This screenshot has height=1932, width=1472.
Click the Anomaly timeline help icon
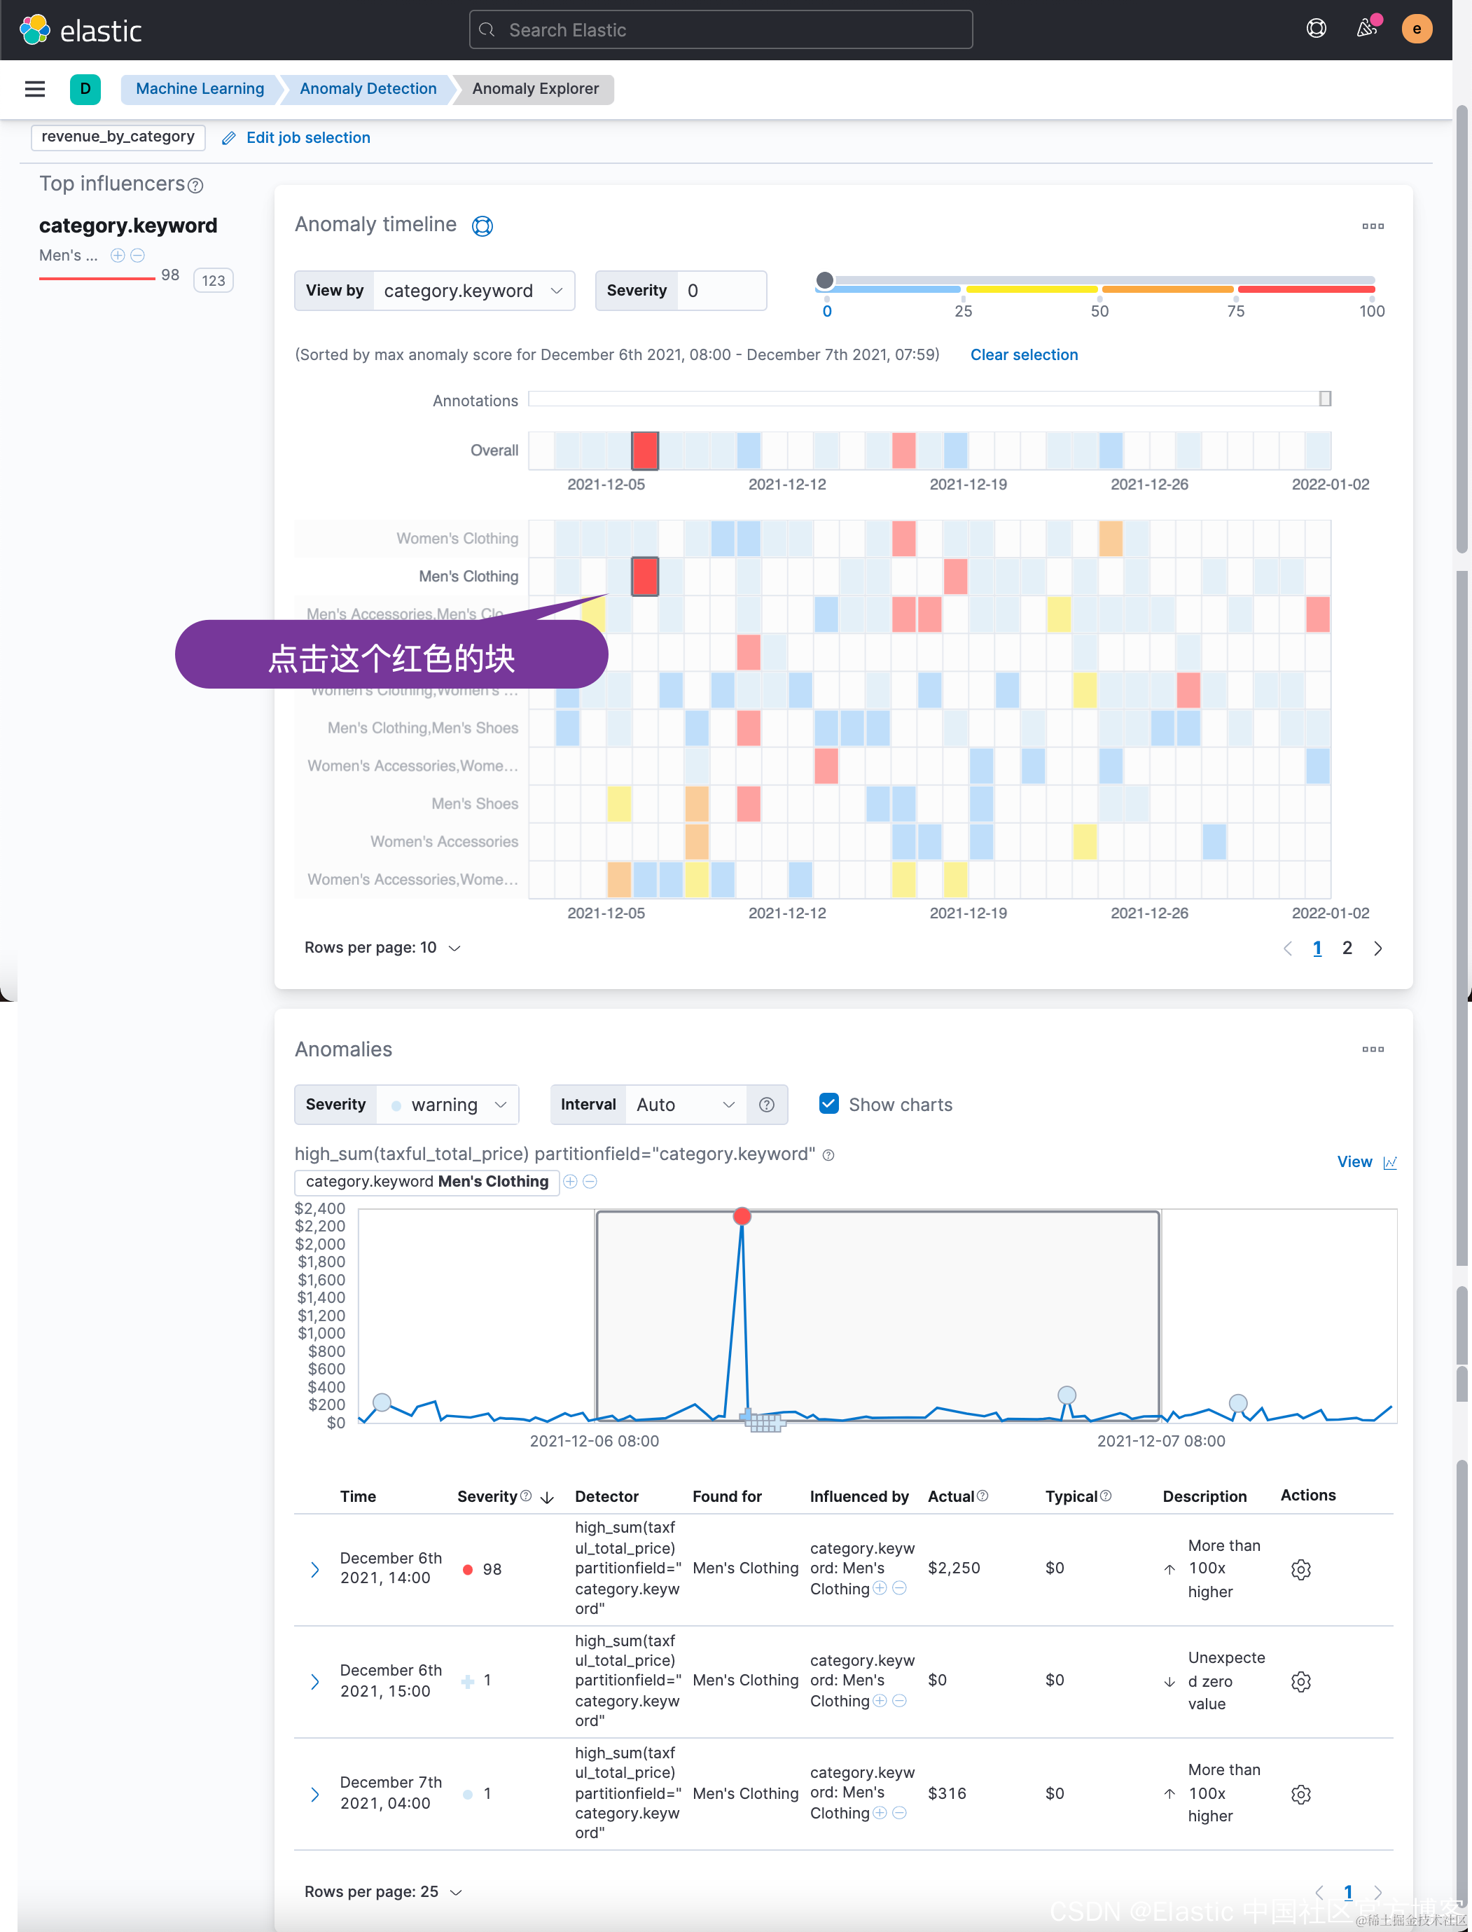482,226
